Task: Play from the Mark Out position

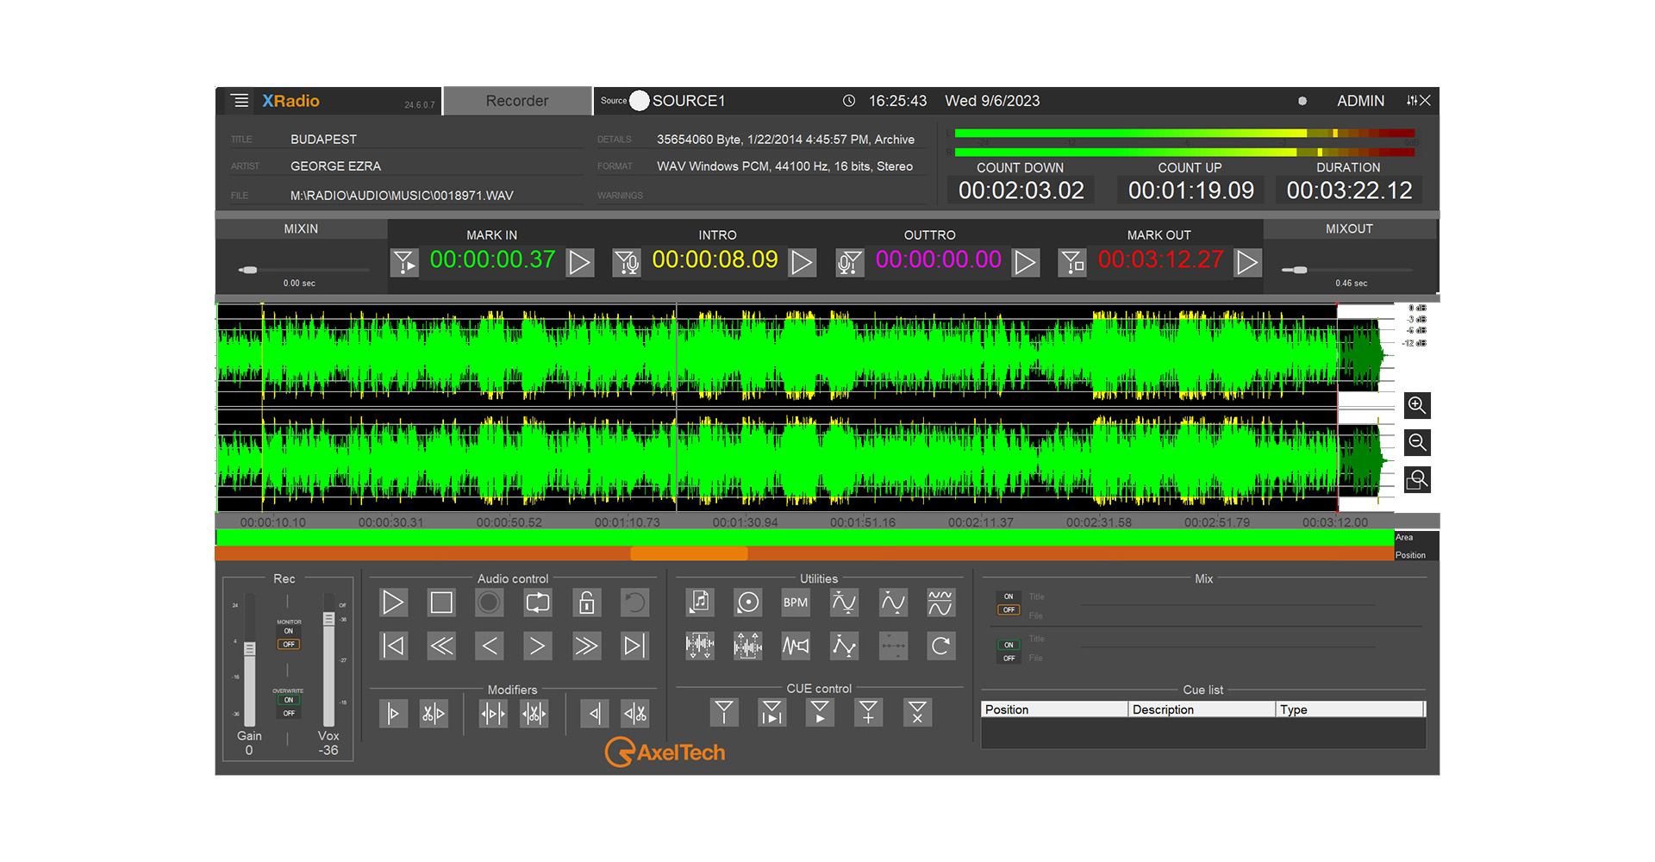Action: (1246, 262)
